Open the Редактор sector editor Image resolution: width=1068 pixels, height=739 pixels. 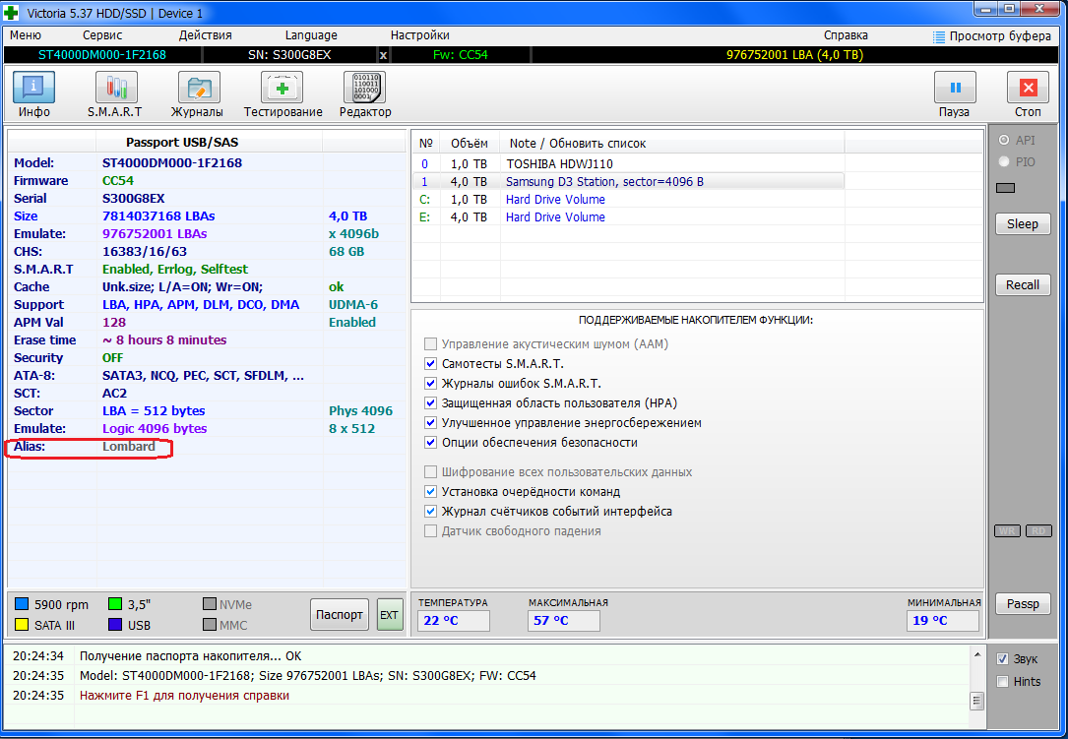(365, 94)
